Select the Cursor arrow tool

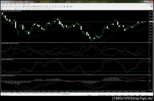3,9
